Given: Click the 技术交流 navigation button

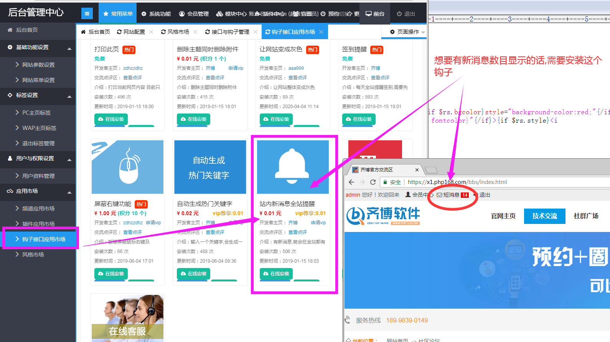Looking at the screenshot, I should 544,216.
